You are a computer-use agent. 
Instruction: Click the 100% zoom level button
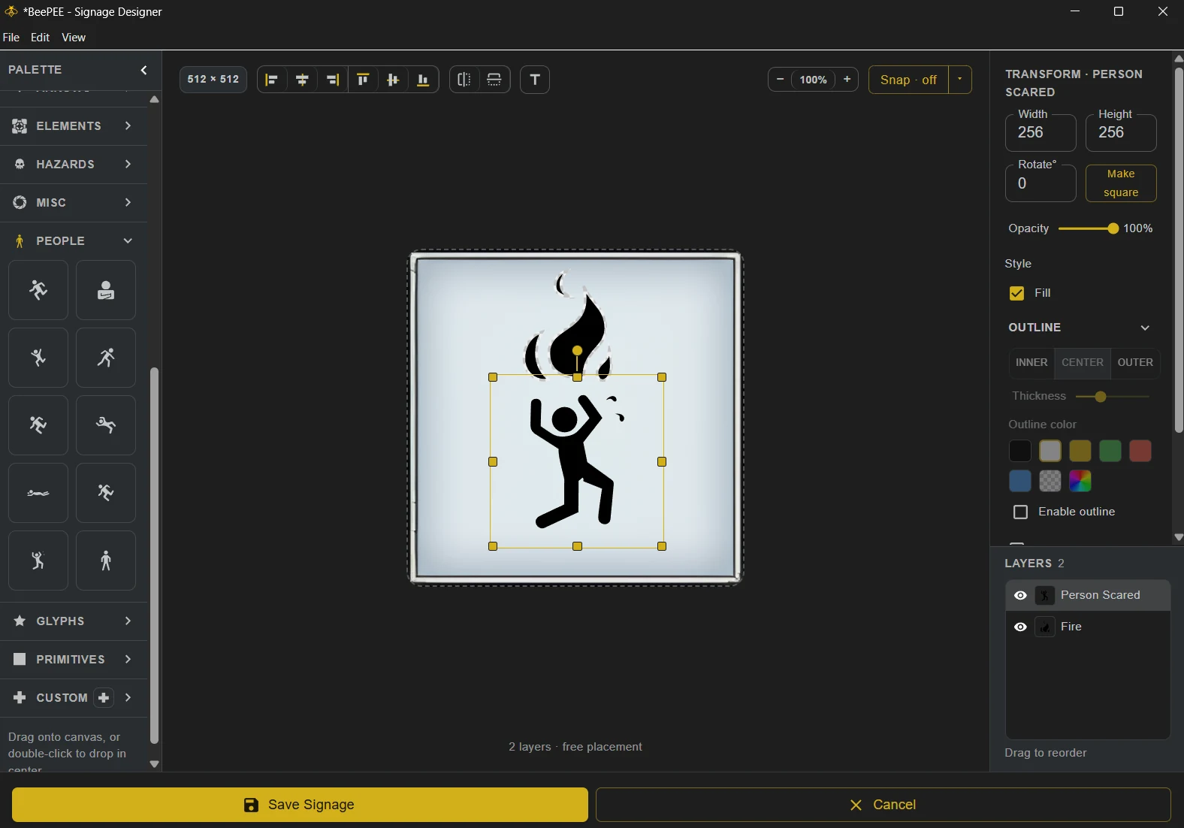point(813,80)
